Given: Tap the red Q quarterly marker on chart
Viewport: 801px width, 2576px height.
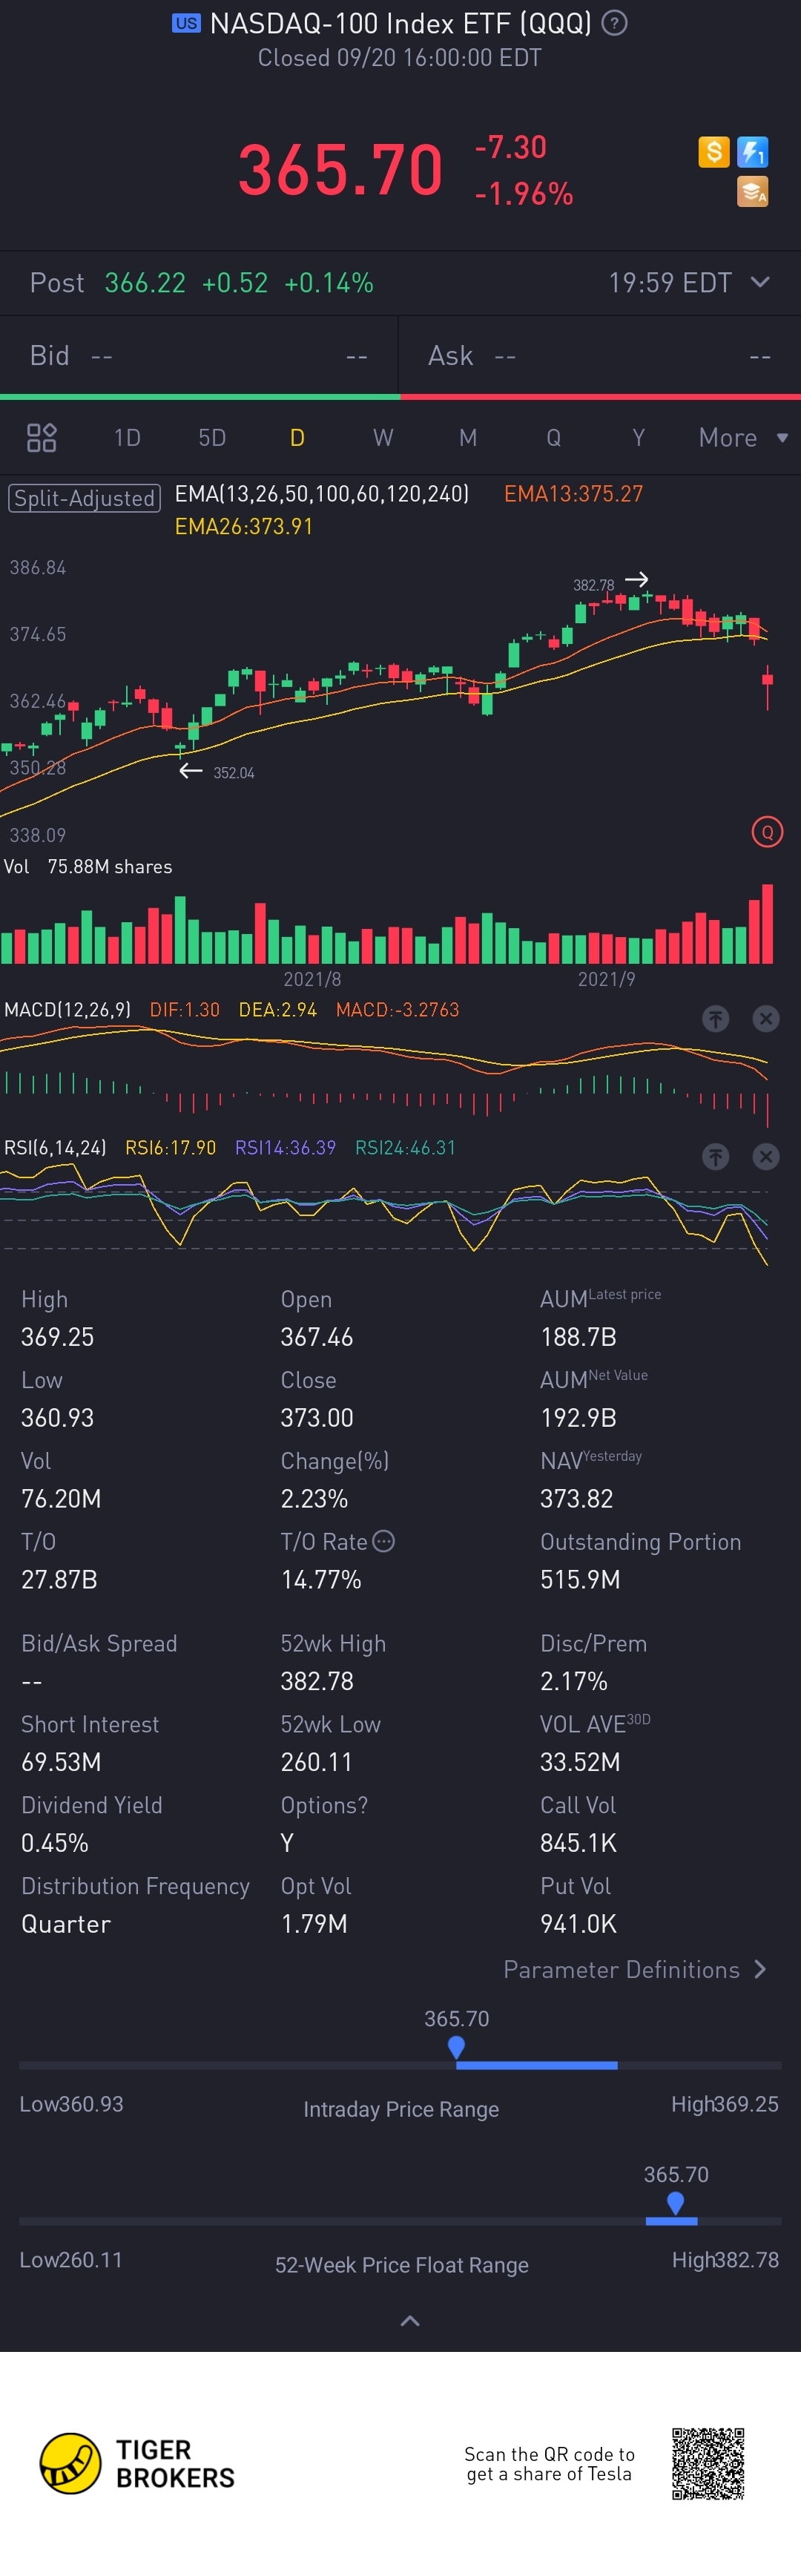Looking at the screenshot, I should [x=767, y=832].
